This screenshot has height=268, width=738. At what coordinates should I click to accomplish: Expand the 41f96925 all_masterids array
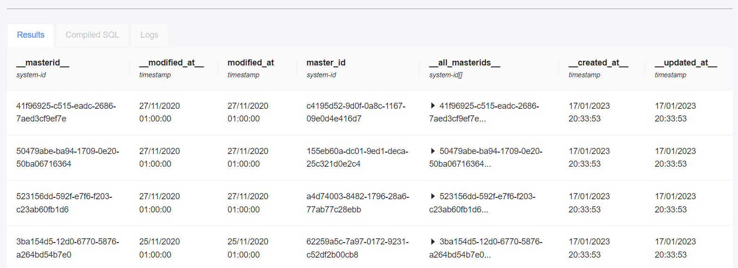(433, 106)
